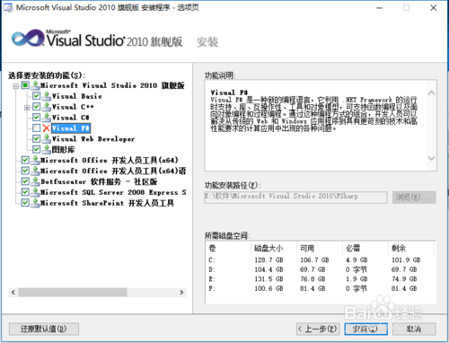Screen dimensions: 449x343
Task: Go back with the 上一步(P) button
Action: point(318,329)
